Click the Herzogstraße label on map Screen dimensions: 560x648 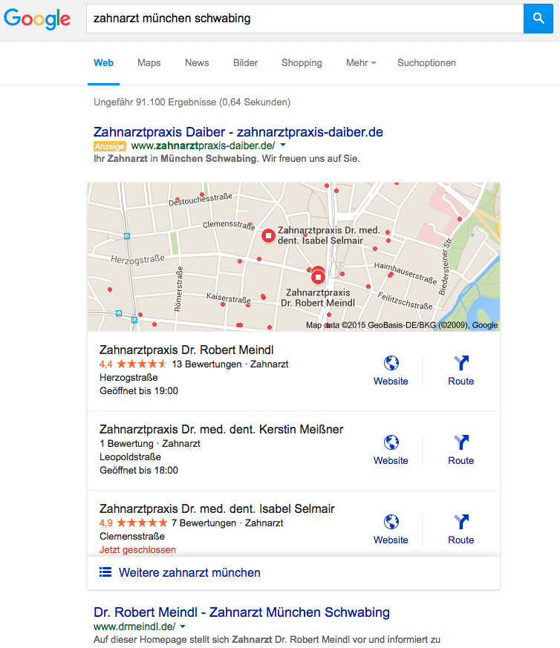[137, 260]
